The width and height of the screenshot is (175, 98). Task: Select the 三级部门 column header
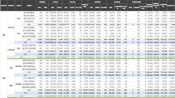29,5
